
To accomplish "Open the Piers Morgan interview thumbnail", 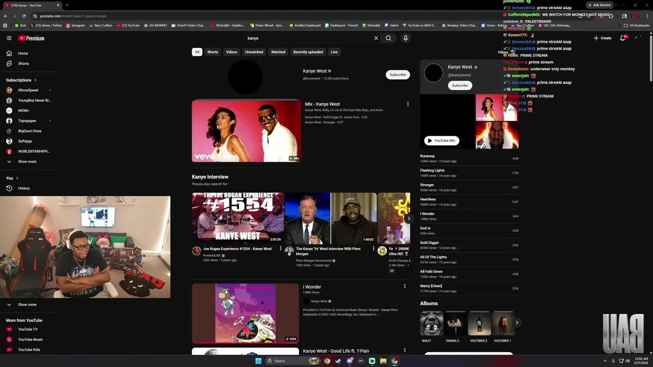I will tap(330, 218).
